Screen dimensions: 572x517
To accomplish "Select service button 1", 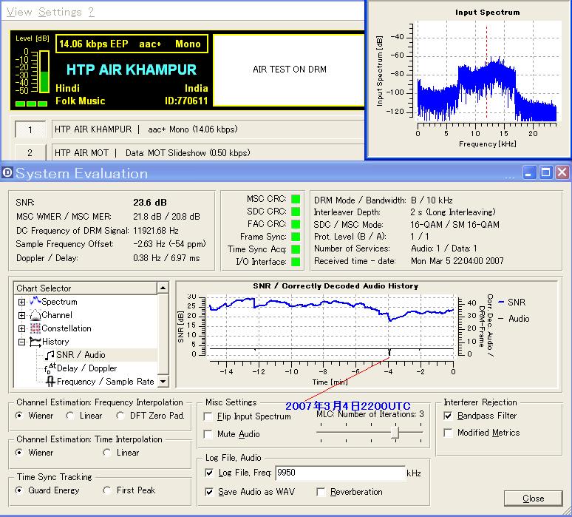I will (x=30, y=129).
